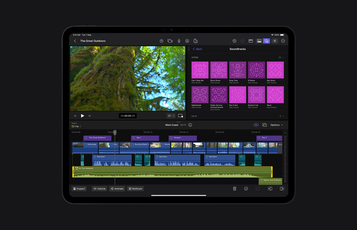The height and width of the screenshot is (230, 357).
Task: Select the Can't Stop Me soundtrack thumbnail
Action: point(200,70)
